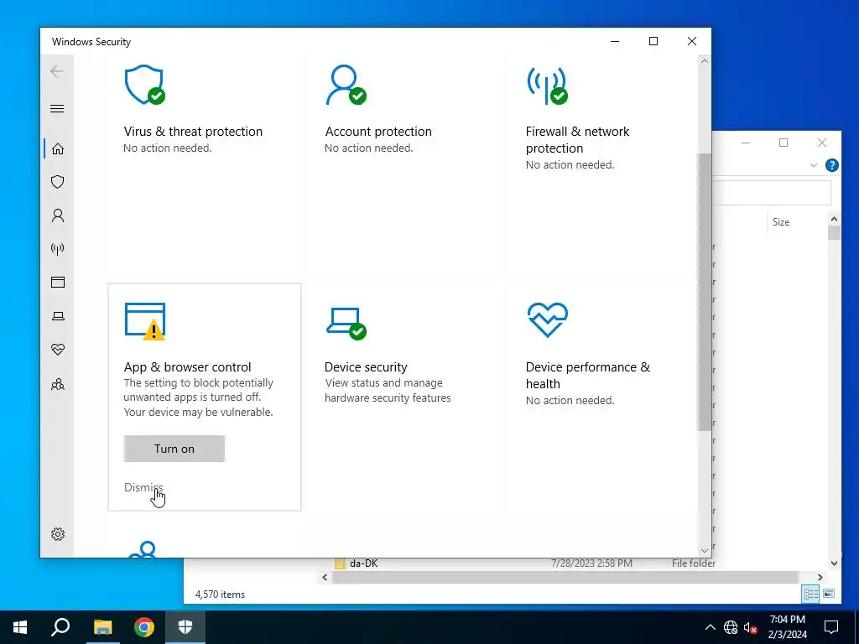Select the sidebar Account protection person icon

pos(58,216)
